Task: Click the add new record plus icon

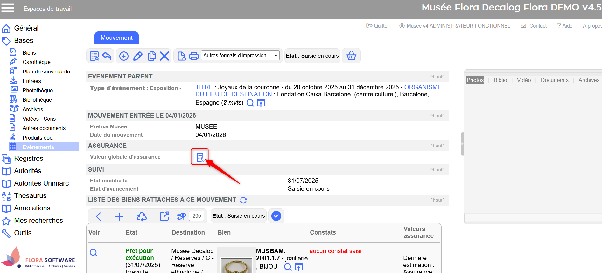Action: click(x=124, y=56)
